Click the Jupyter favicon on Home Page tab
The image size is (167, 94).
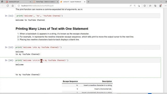click(x=34, y=2)
